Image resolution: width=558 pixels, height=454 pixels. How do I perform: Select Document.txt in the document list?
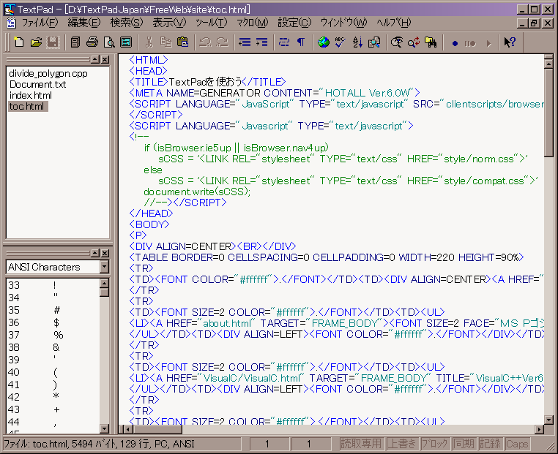(38, 85)
